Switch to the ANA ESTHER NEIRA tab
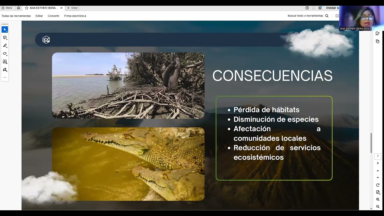 coord(44,8)
